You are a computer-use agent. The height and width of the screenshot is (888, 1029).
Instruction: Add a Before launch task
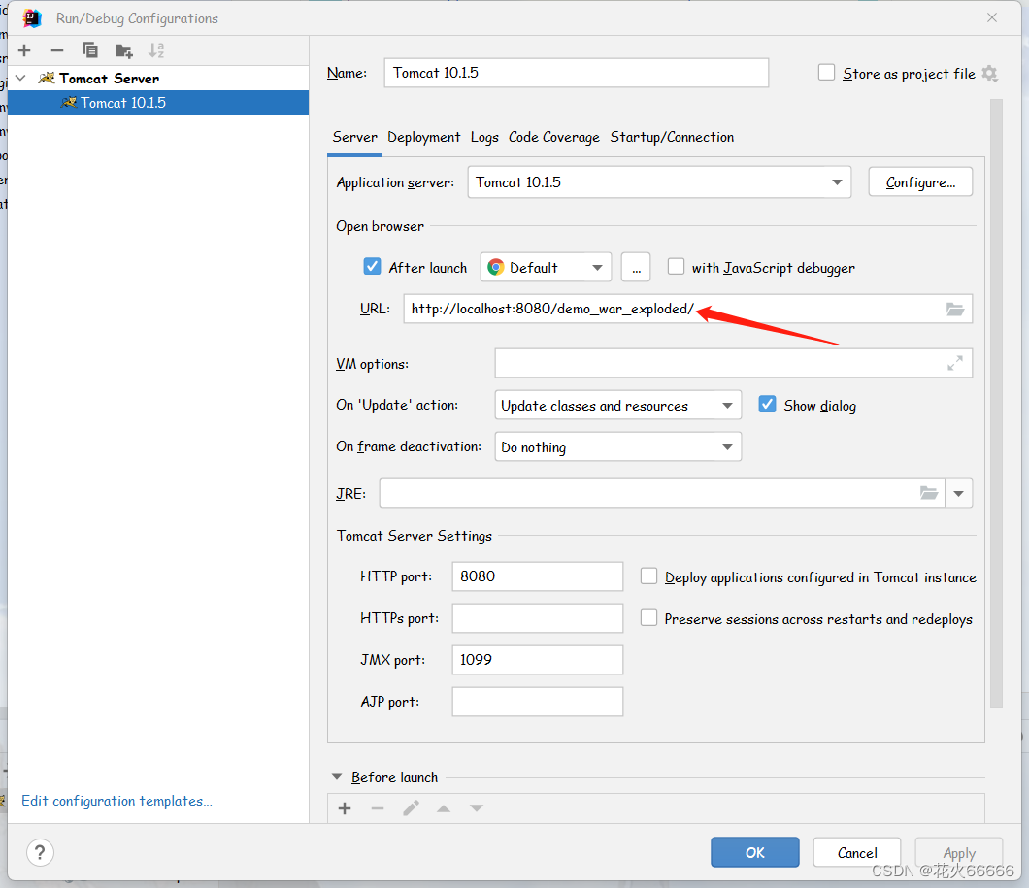pos(345,808)
